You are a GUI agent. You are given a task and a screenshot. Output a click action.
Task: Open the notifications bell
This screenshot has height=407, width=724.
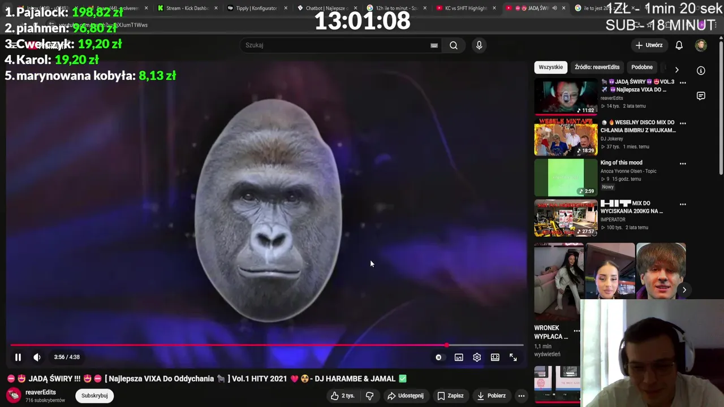point(679,45)
